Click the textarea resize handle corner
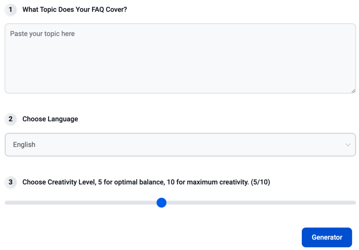Screen dimensions: 359x250 coord(353,90)
